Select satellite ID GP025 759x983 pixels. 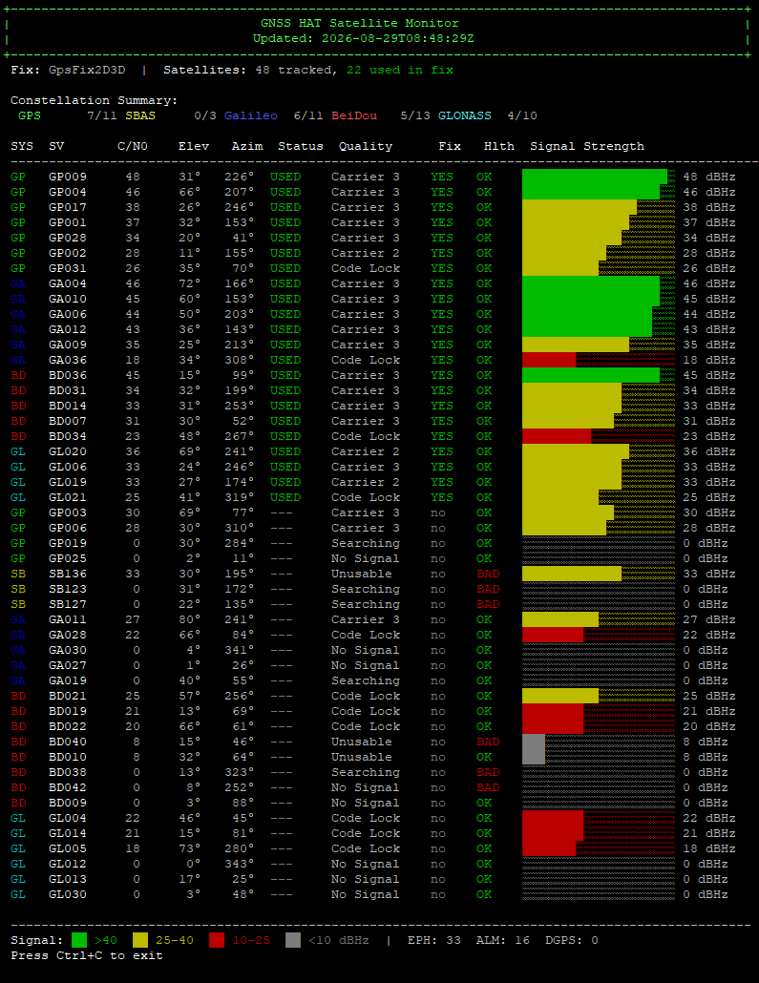click(x=68, y=558)
